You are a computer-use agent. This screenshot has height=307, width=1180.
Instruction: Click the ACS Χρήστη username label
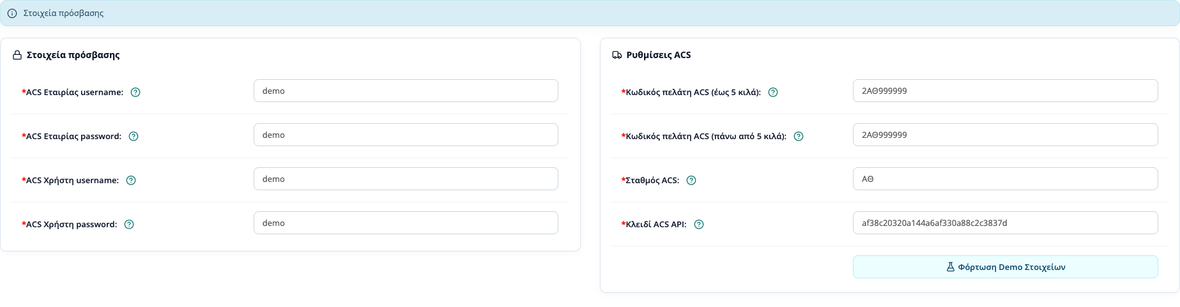[x=70, y=181]
